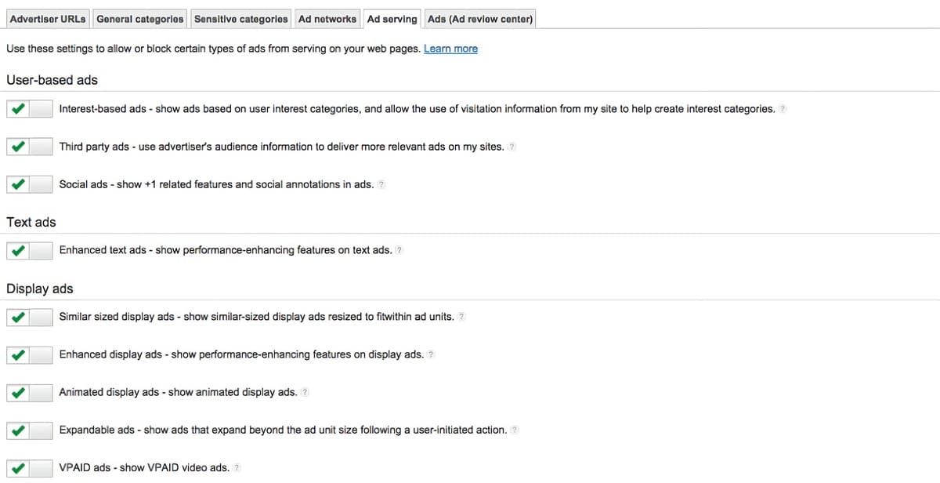
Task: Switch off Expandable ads toggle
Action: coord(29,430)
